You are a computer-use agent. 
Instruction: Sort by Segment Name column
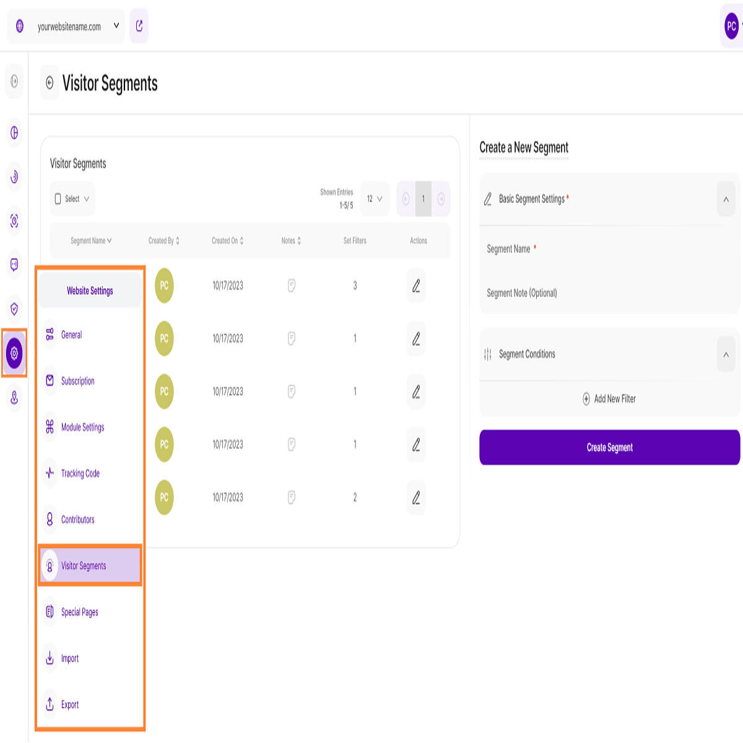(x=91, y=241)
